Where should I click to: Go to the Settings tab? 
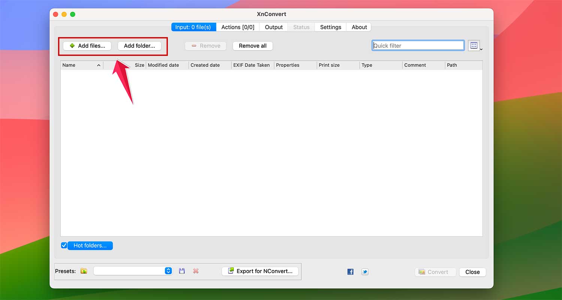330,27
